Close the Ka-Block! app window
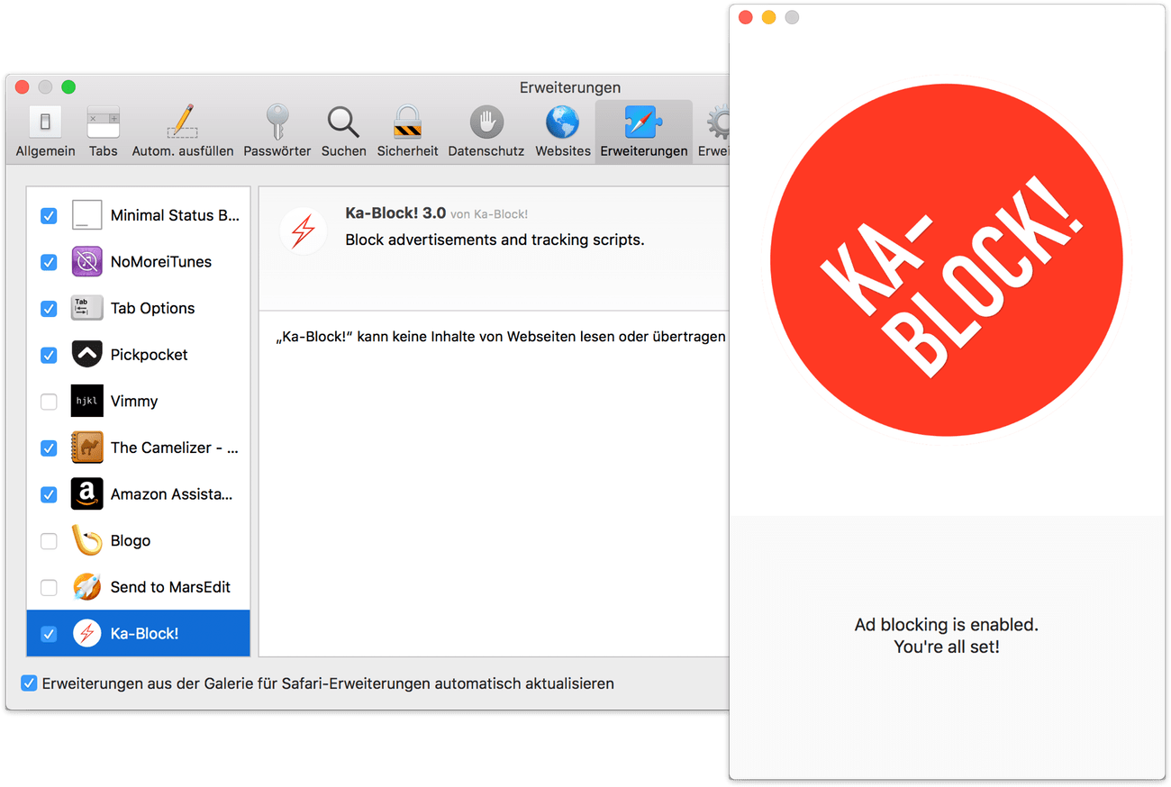The image size is (1171, 787). (745, 17)
